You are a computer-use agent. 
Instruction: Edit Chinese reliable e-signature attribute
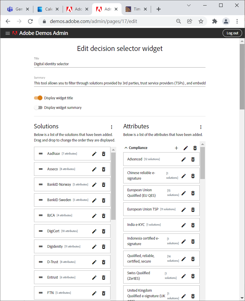tap(183, 176)
